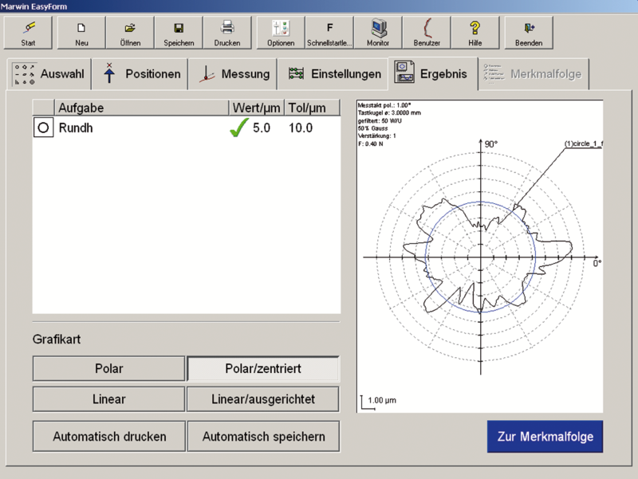Open the Monitor view

[378, 32]
